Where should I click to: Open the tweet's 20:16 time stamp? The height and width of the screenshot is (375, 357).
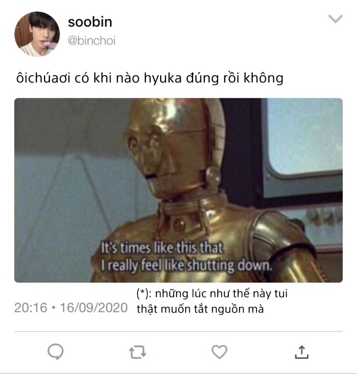click(x=30, y=308)
